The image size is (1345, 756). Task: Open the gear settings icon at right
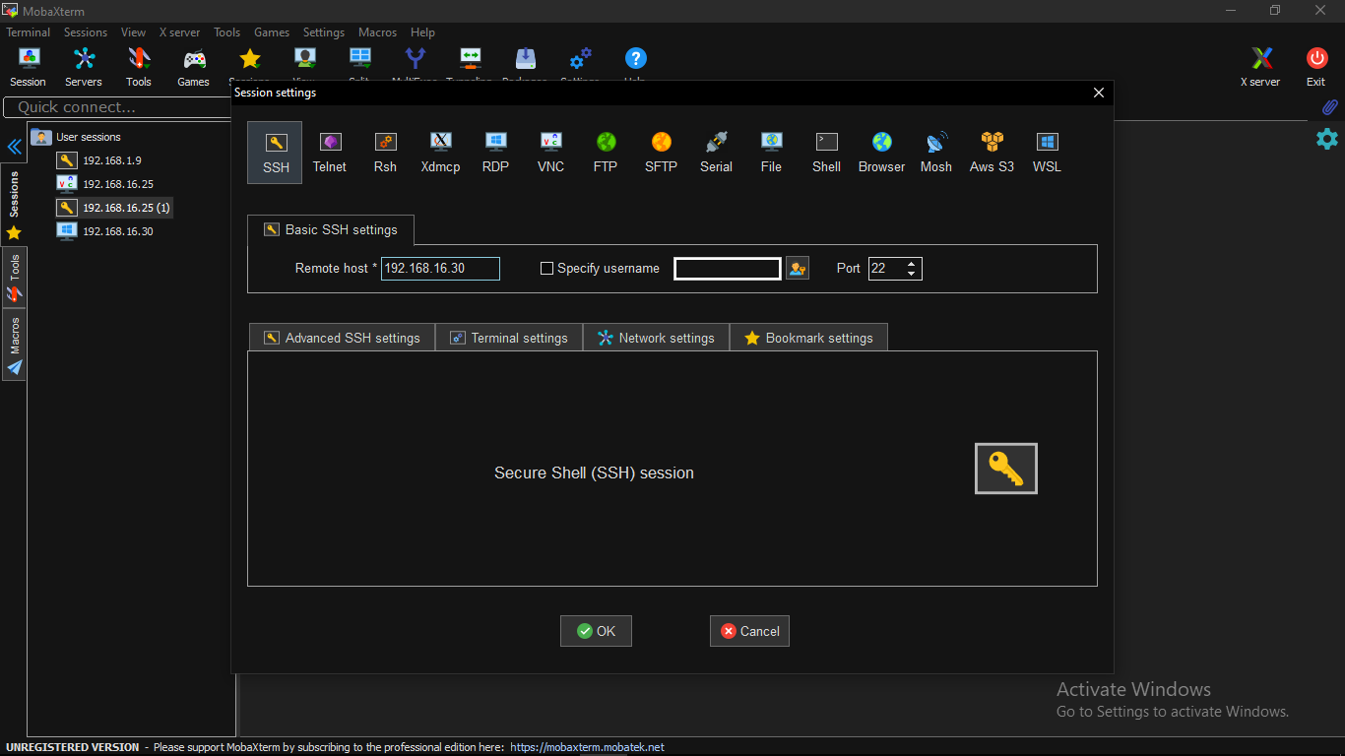(1327, 139)
